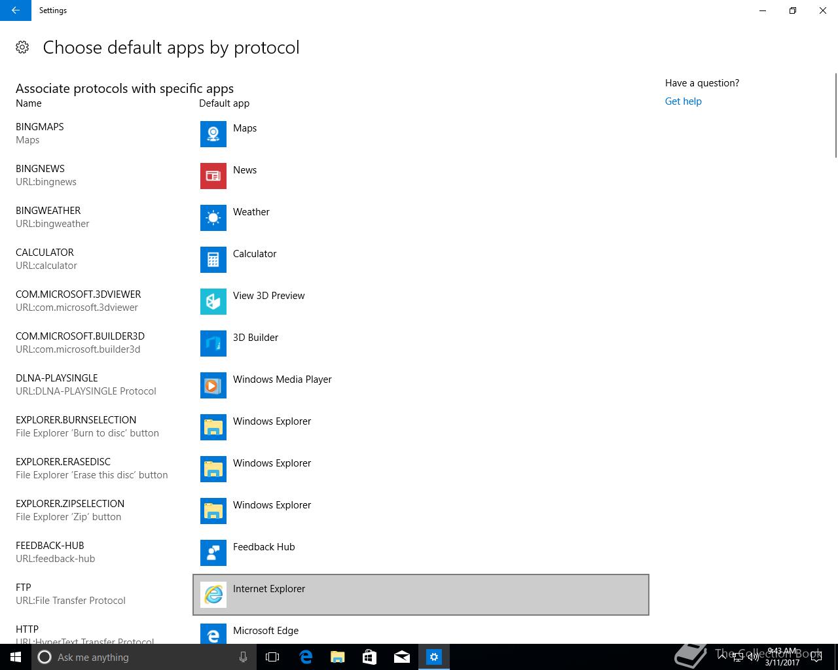838x670 pixels.
Task: Click the Settings gear icon beside the page title
Action: pyautogui.click(x=22, y=47)
